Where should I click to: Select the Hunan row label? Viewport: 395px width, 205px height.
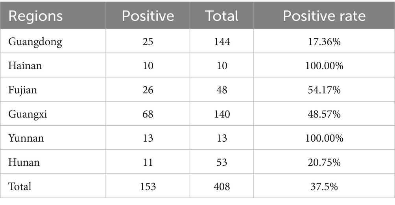point(24,162)
